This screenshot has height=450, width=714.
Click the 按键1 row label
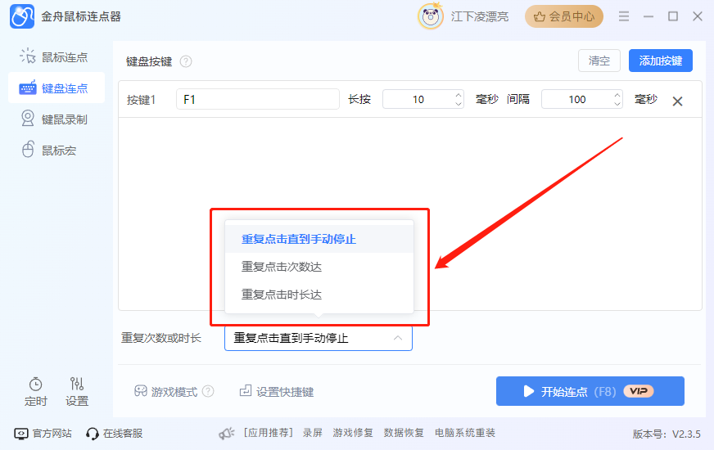(x=141, y=100)
